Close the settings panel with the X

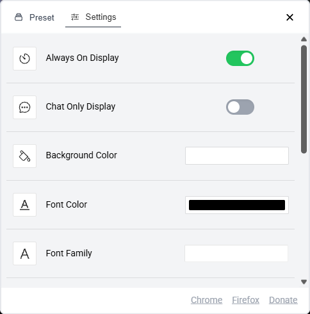[x=290, y=17]
